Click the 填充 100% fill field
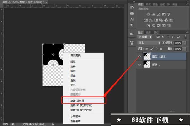190x126 pixels. coord(178,49)
